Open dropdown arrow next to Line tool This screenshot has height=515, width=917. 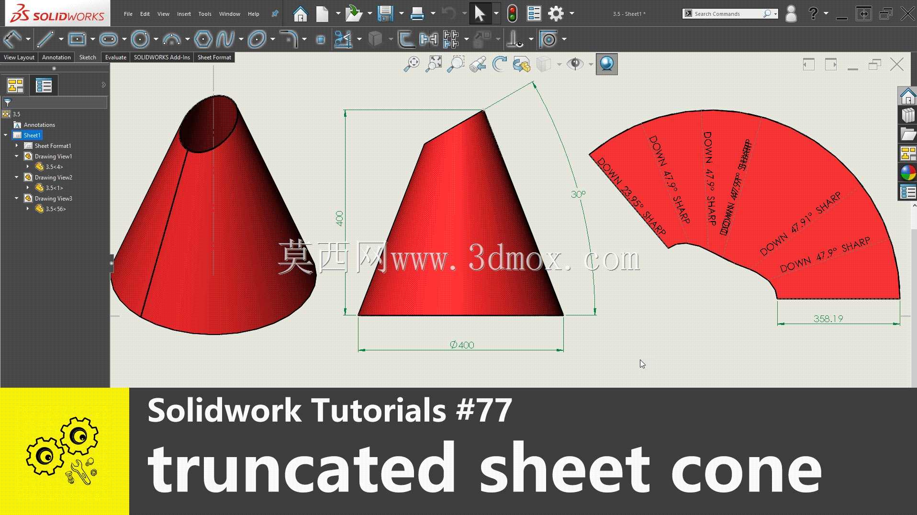point(61,39)
